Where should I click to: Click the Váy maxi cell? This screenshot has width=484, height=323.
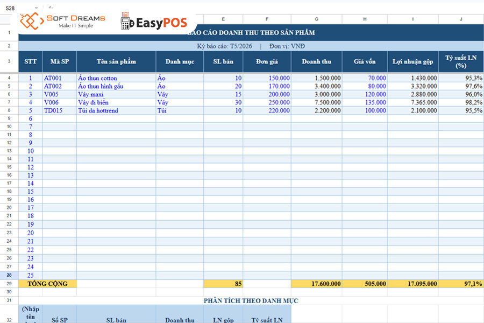click(116, 94)
